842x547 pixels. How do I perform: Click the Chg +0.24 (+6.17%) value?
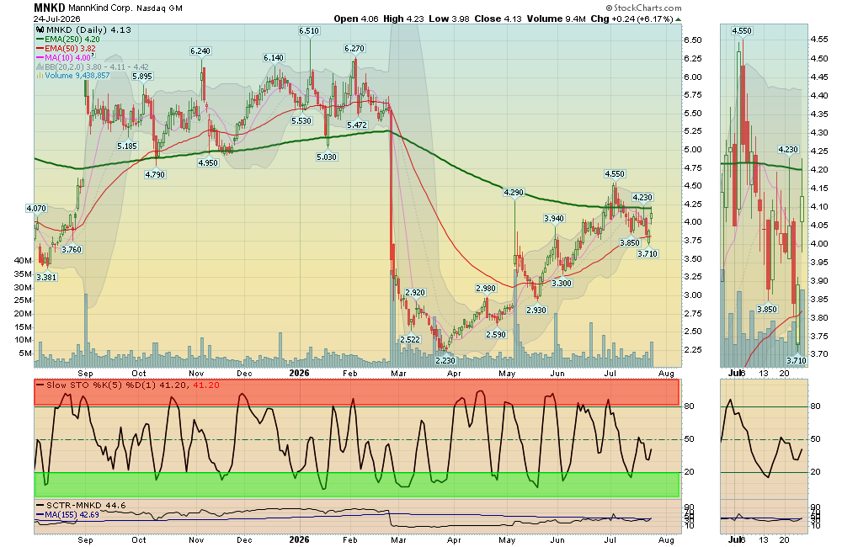coord(631,19)
